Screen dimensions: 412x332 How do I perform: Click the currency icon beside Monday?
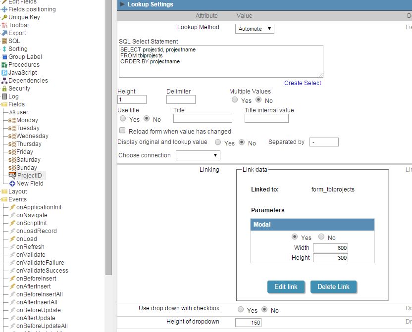12,120
